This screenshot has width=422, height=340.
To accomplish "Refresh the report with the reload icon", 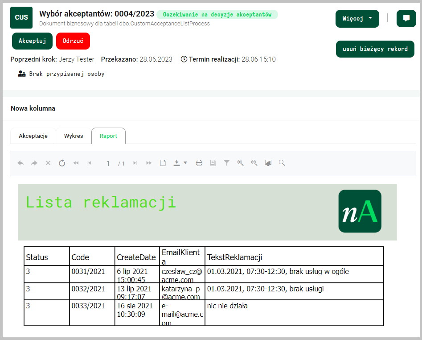I will (62, 163).
